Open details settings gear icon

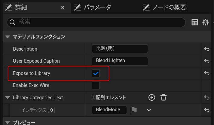[206, 22]
